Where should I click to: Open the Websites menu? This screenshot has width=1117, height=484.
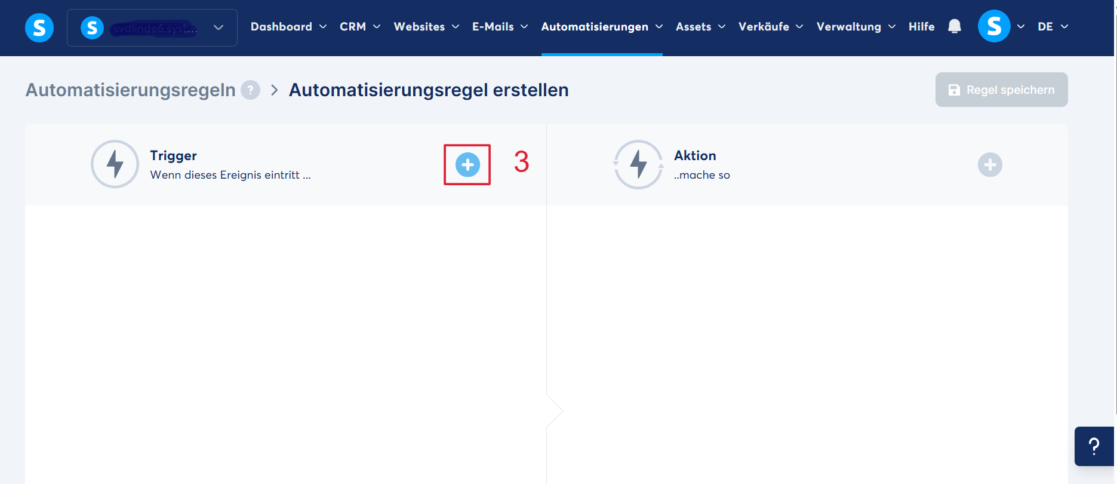(x=426, y=27)
